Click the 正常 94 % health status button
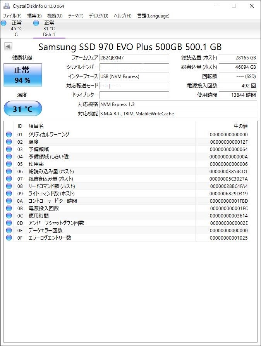Screen dimensions: 261x346 [x=23, y=75]
